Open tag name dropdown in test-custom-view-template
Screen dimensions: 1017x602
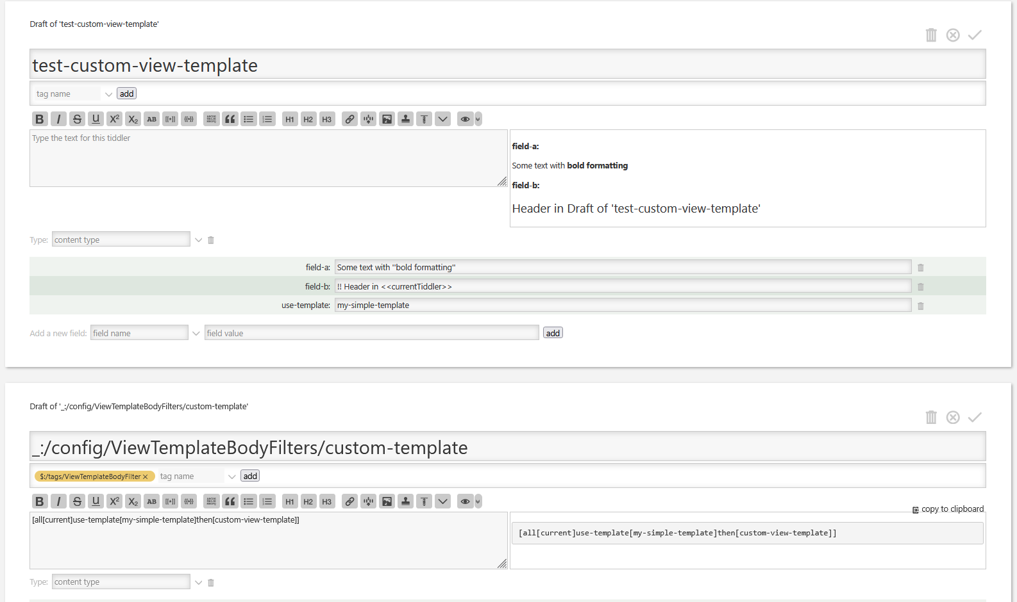tap(108, 94)
